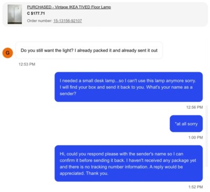
Task: Open the floor lamp item thumbnail
Action: coord(15,14)
